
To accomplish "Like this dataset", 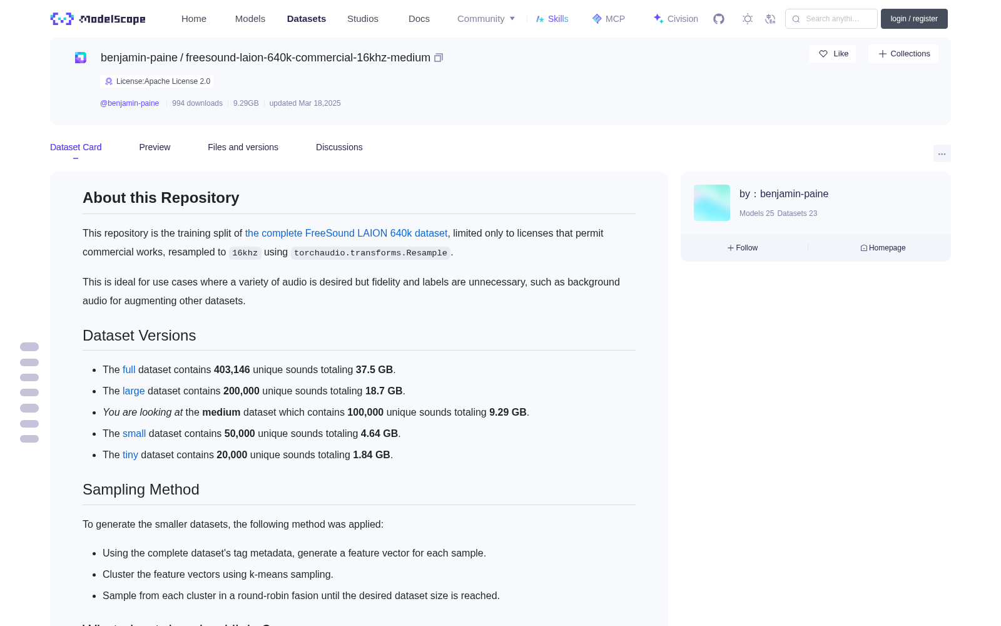I will (x=833, y=54).
